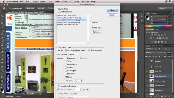174x98 pixels.
Task: Click the lock all icon in Layers
Action: 159,57
